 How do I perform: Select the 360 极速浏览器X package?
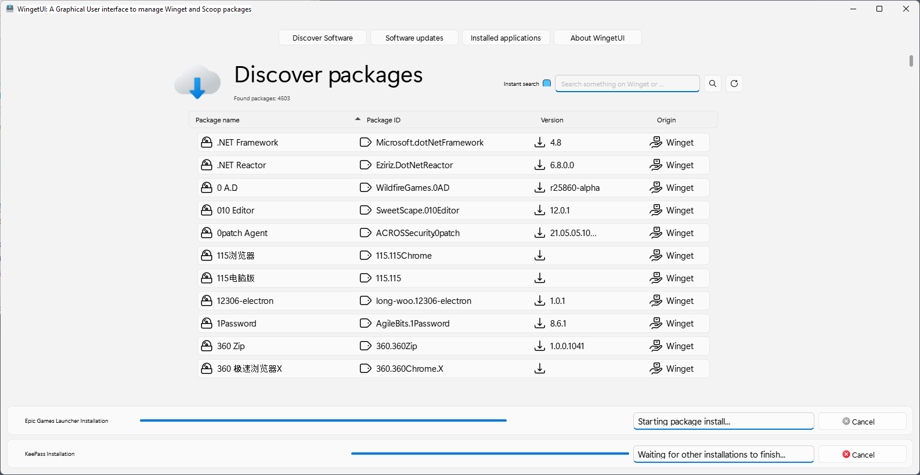[x=453, y=368]
